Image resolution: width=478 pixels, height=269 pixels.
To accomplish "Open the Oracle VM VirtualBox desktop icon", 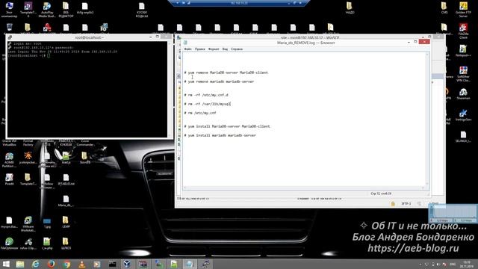I will pos(10,143).
